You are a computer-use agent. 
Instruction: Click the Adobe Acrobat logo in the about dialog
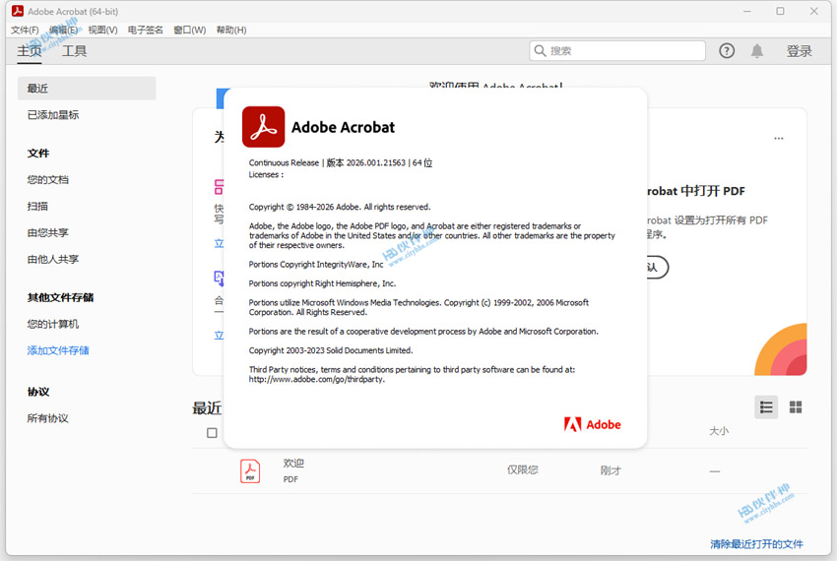pyautogui.click(x=263, y=127)
